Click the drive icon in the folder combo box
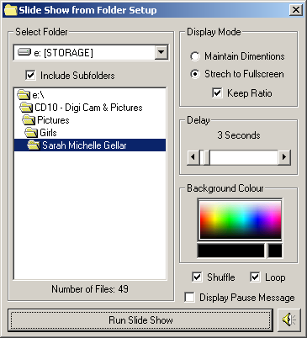Image resolution: width=307 pixels, height=338 pixels. click(24, 52)
